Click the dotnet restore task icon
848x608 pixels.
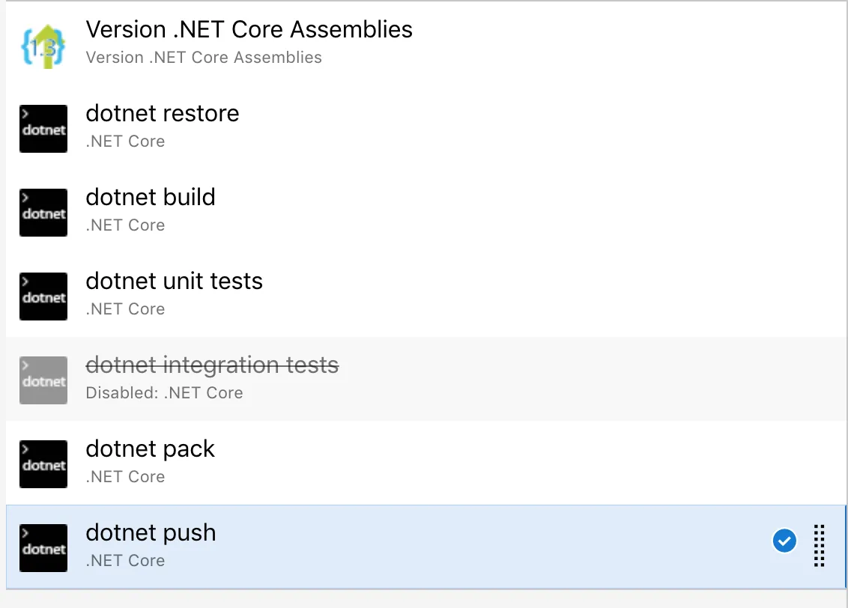tap(43, 129)
